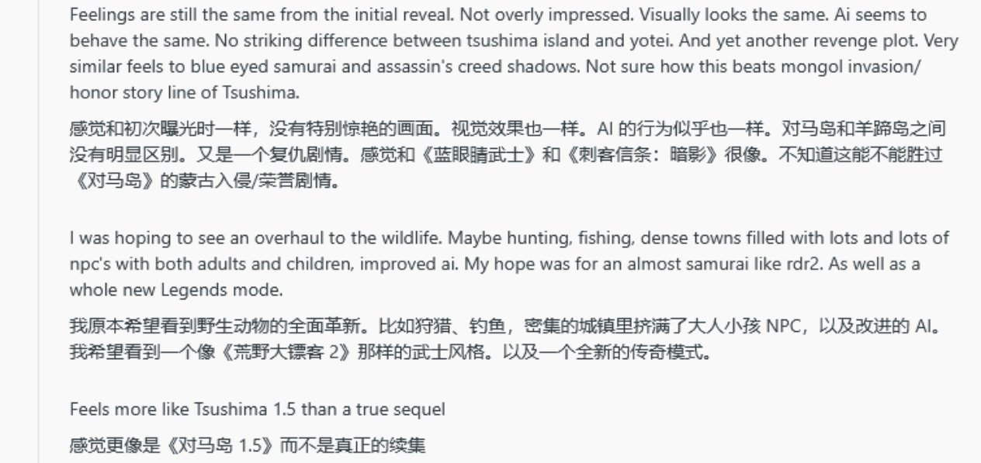Viewport: 981px width, 463px height.
Task: Click the word "Feelings" starting the first paragraph
Action: pos(95,15)
